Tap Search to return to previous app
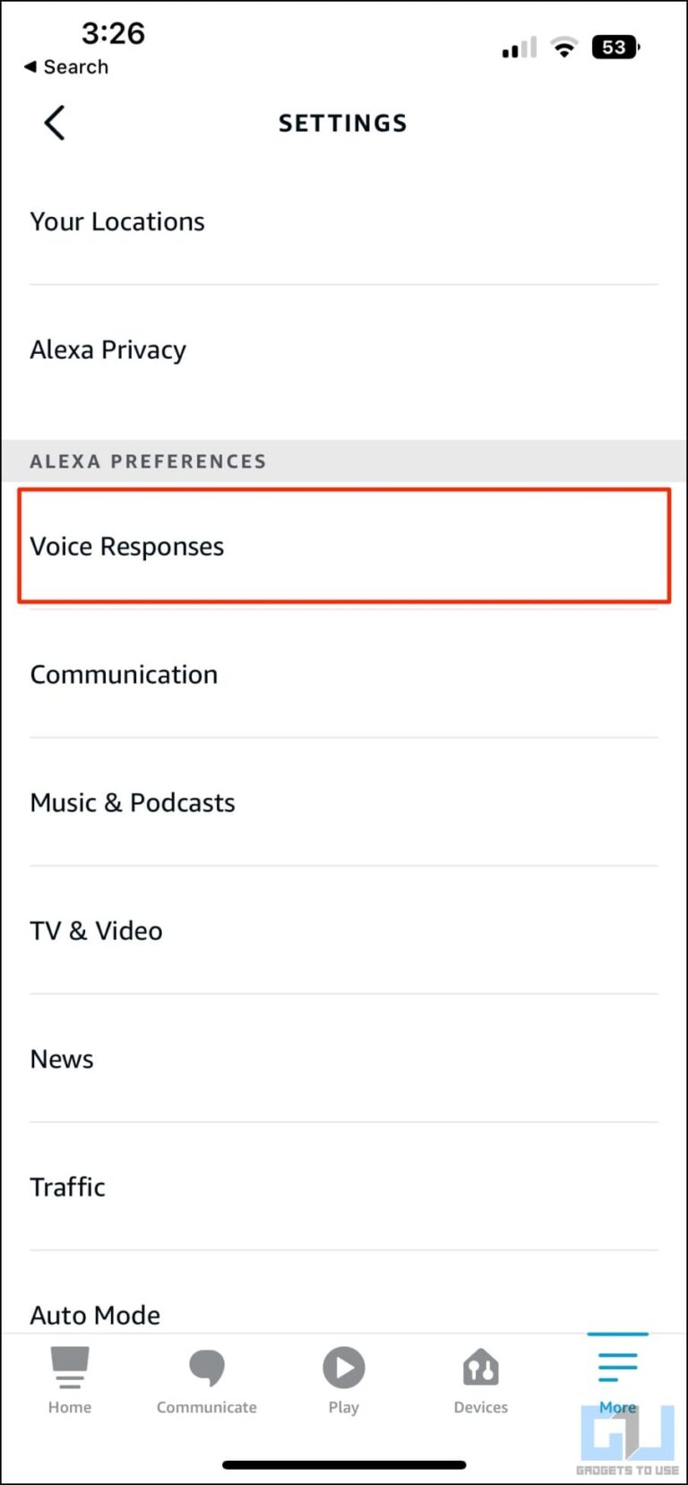688x1485 pixels. [64, 66]
